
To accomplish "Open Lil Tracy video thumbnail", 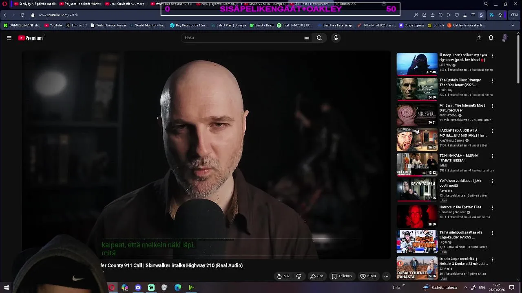I will tap(417, 64).
